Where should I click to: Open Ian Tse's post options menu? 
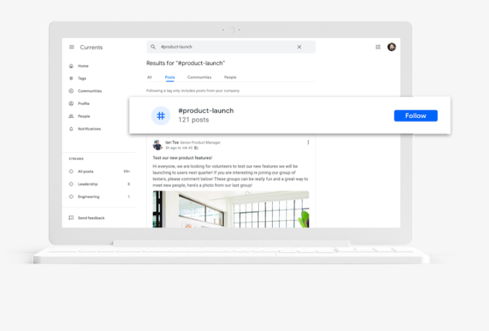click(308, 142)
